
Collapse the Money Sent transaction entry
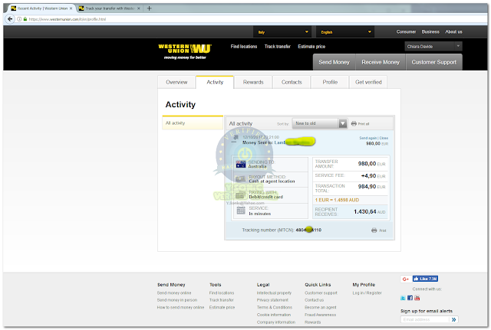(x=234, y=142)
